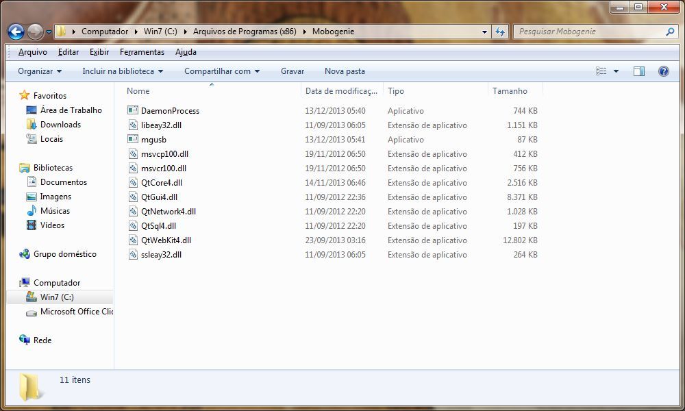Select the QtNetwork4.dll file icon
Image resolution: width=685 pixels, height=411 pixels.
133,212
